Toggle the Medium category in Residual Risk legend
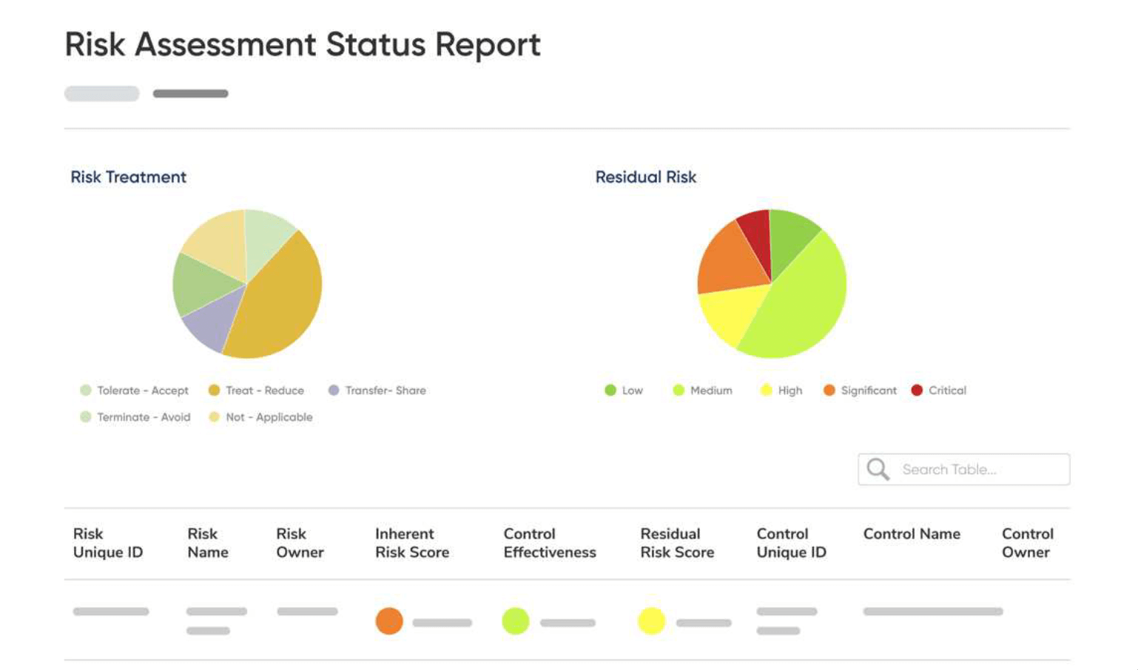Screen dimensions: 1138x670 (x=680, y=390)
